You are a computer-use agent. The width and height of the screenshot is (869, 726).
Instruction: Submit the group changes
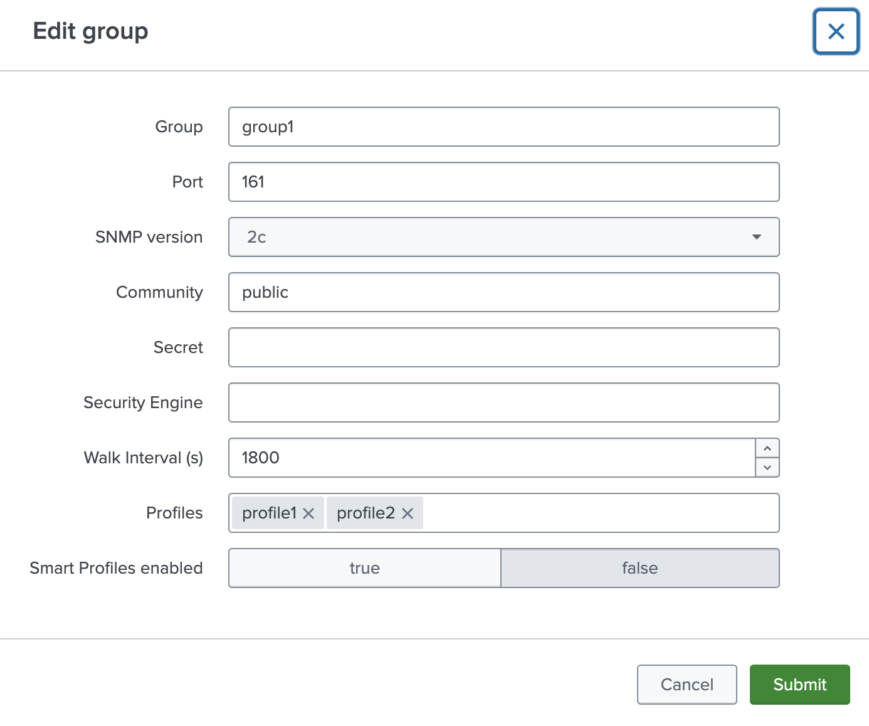(799, 685)
